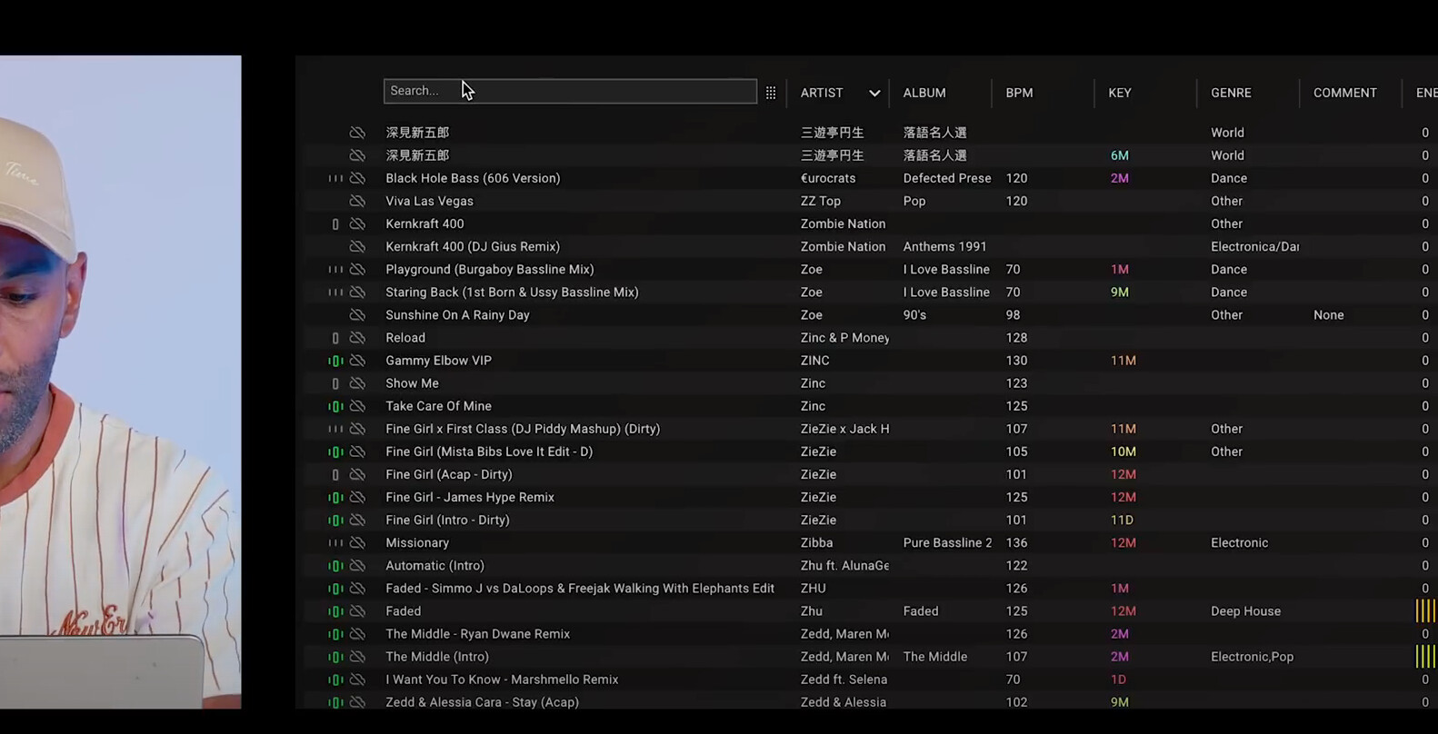Sort tracks by the KEY column header
Viewport: 1438px width, 734px height.
(x=1119, y=93)
